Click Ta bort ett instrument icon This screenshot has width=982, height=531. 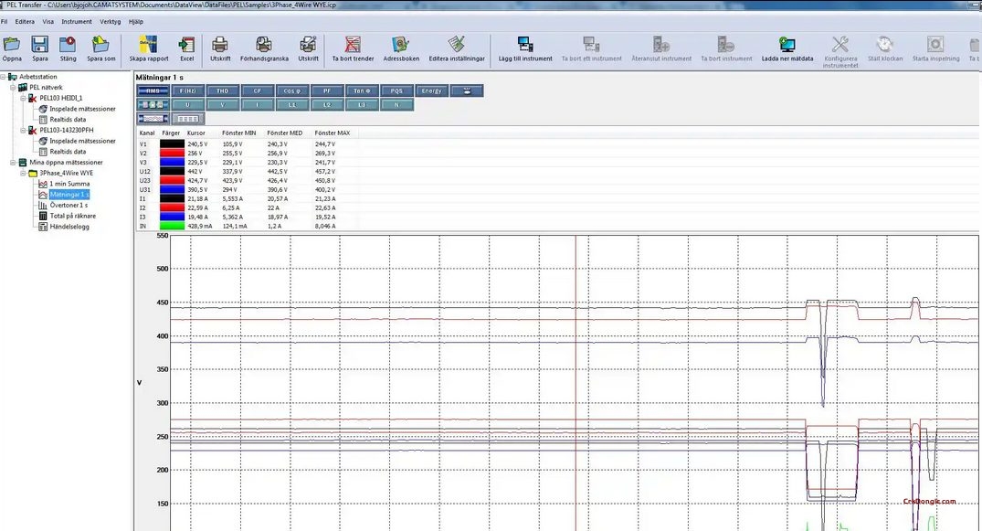tap(591, 45)
